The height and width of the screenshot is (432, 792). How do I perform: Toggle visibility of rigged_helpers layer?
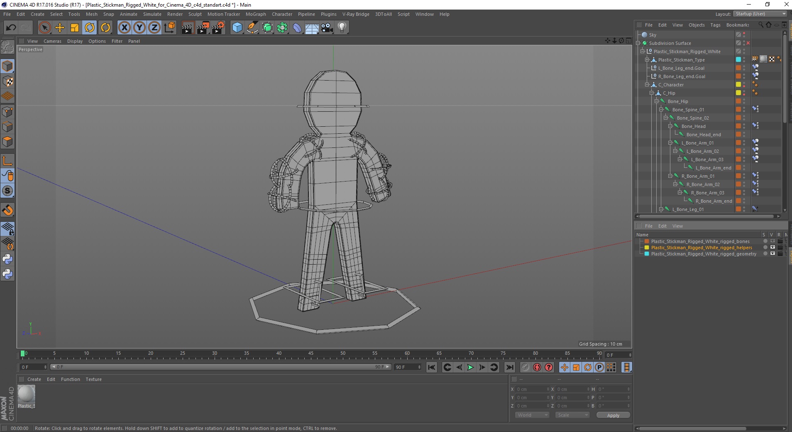pos(772,248)
